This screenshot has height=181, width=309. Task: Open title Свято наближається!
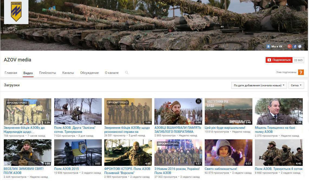[221, 169]
